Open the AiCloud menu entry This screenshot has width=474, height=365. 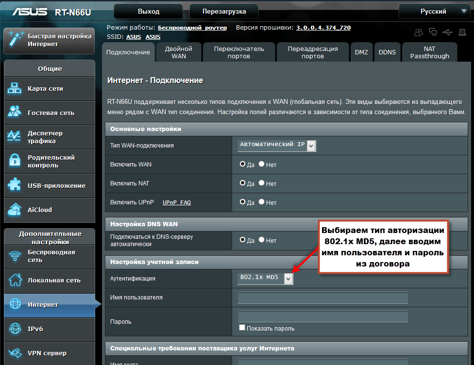pos(50,210)
